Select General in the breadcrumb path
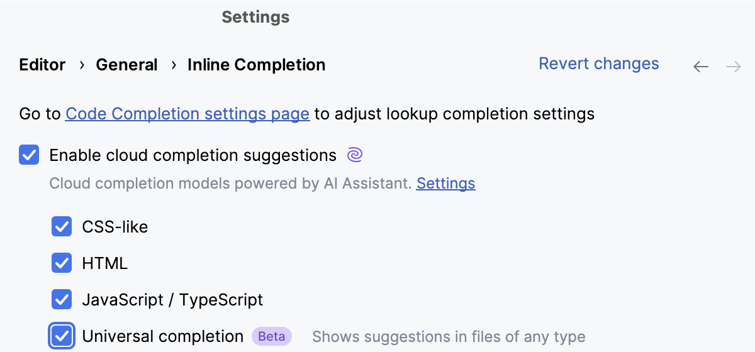 point(126,65)
